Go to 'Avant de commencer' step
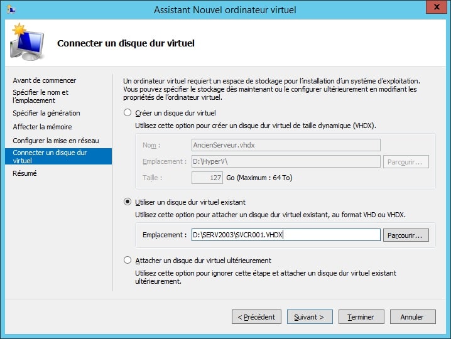This screenshot has width=451, height=339. click(45, 80)
